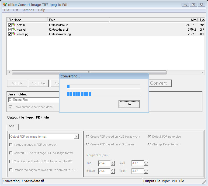Click the app icon in title bar
Screen dimensions: 208x186
click(5, 5)
